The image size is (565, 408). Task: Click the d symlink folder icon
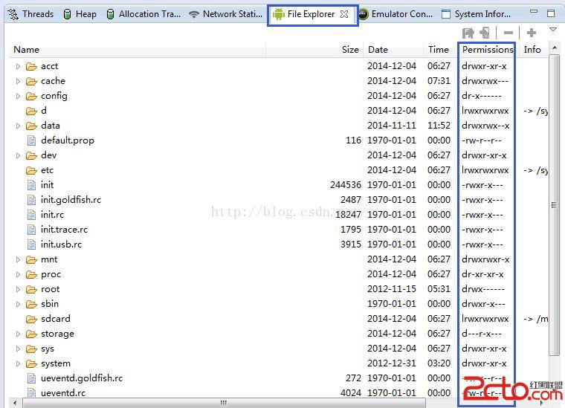pyautogui.click(x=31, y=111)
